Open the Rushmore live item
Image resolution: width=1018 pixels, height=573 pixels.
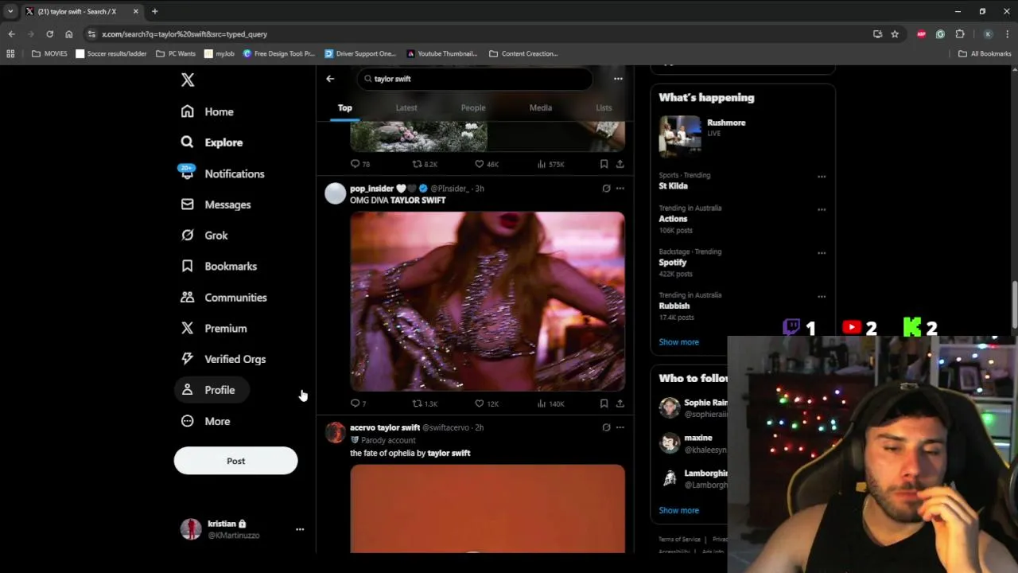[743, 135]
